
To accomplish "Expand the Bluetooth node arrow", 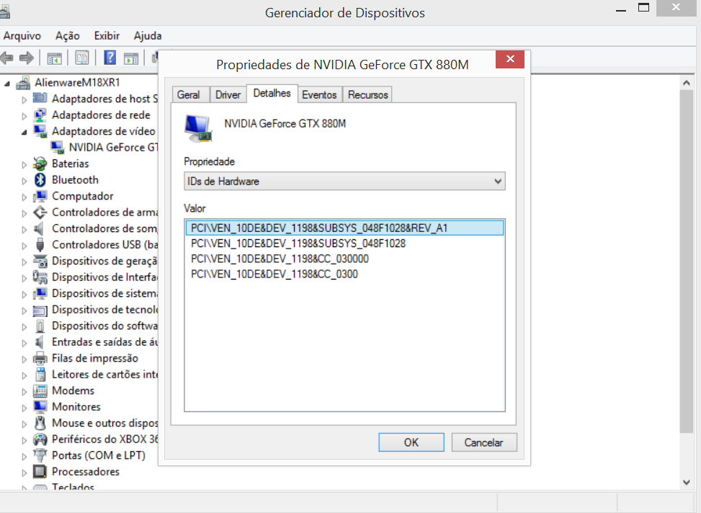I will coord(24,180).
